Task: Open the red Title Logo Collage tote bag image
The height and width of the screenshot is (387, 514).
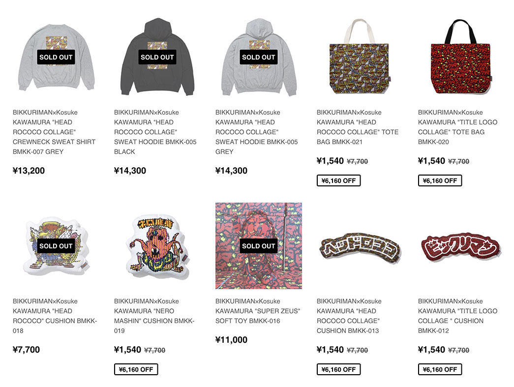Action: 461,57
